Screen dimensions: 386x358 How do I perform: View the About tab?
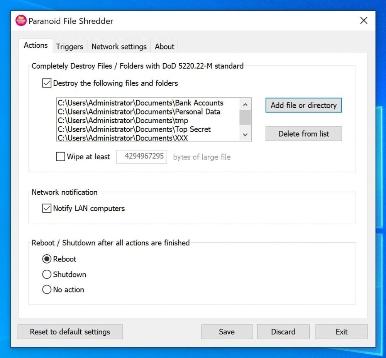pos(164,46)
